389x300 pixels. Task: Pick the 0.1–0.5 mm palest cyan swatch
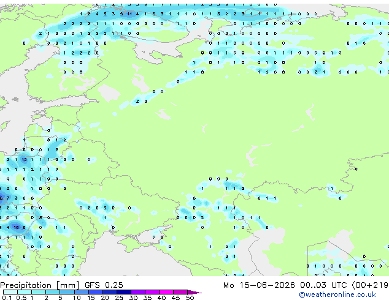[10, 292]
